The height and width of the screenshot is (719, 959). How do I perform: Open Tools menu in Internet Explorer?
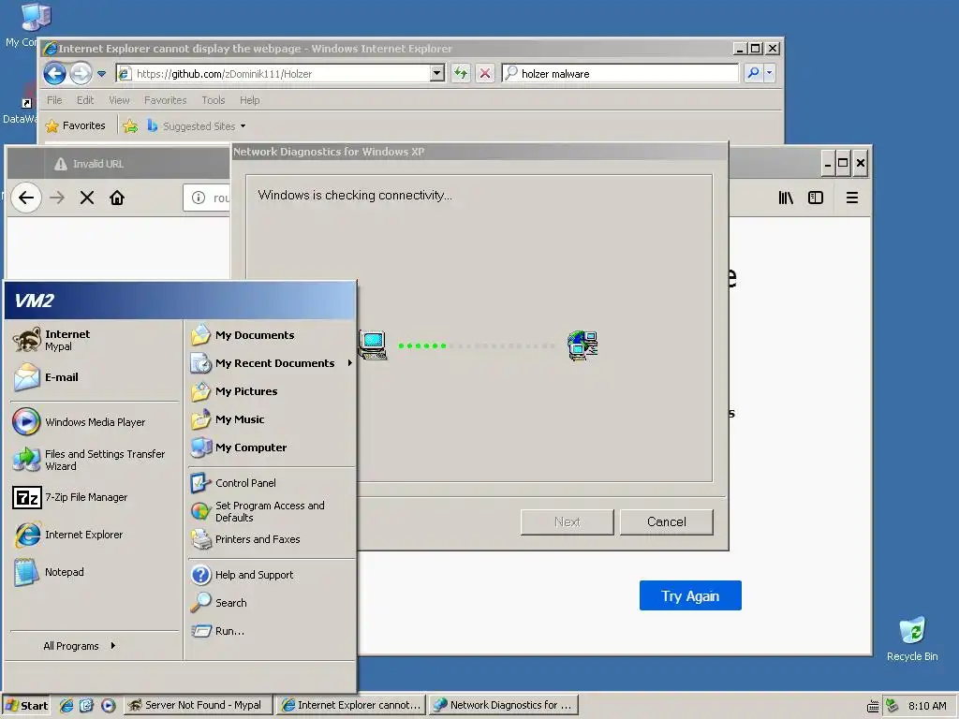[214, 100]
